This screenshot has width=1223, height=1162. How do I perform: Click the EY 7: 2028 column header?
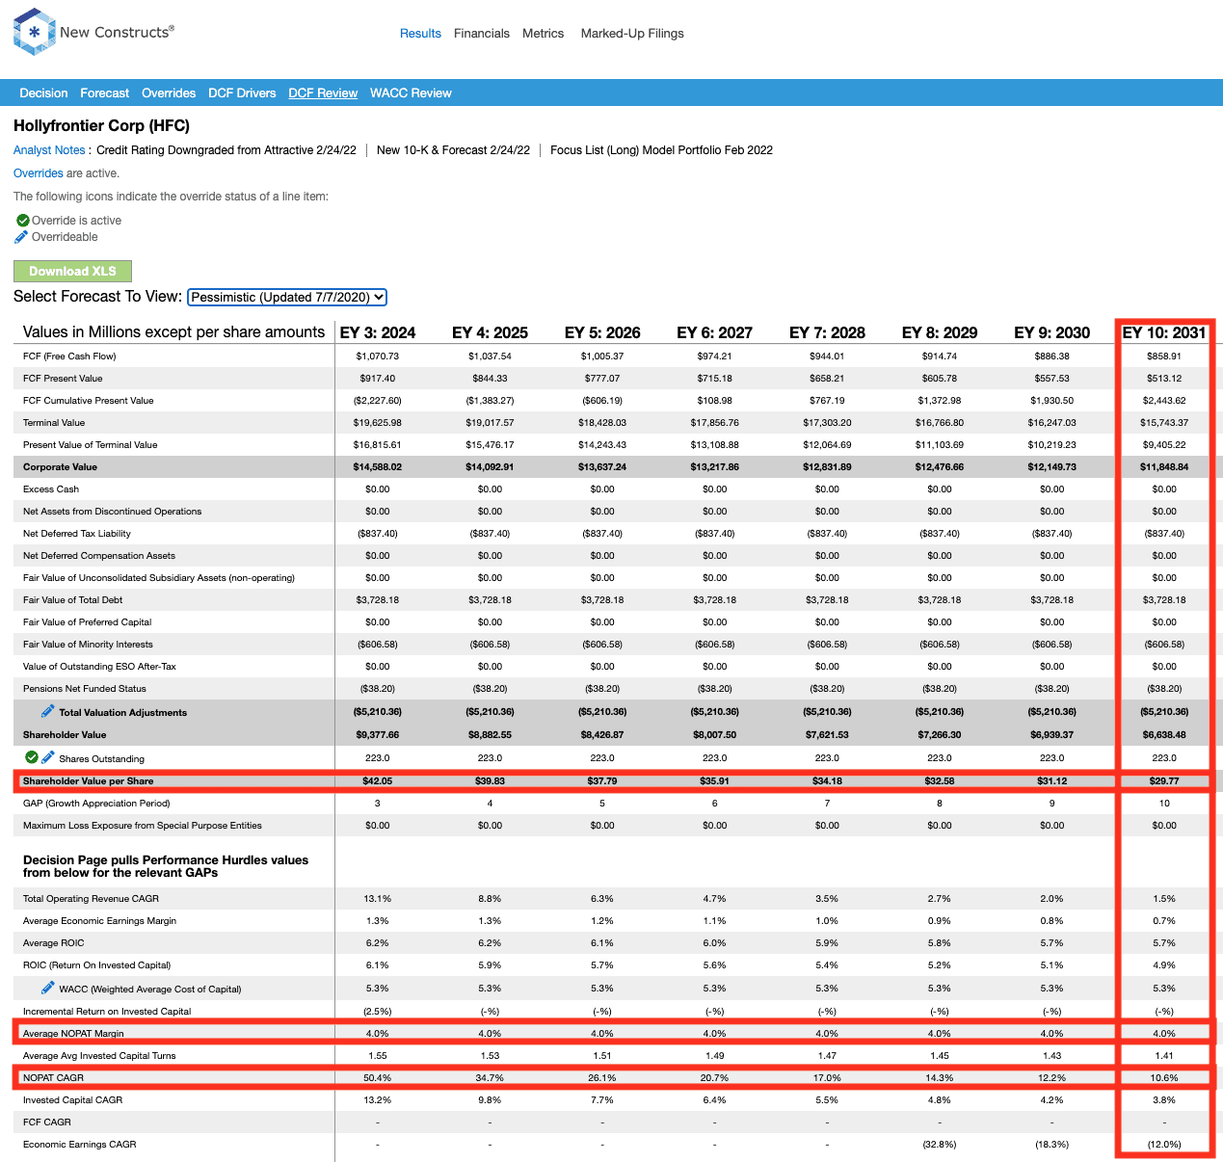(827, 332)
